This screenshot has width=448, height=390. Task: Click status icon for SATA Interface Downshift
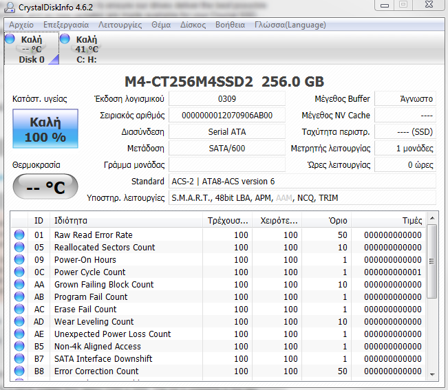19,358
